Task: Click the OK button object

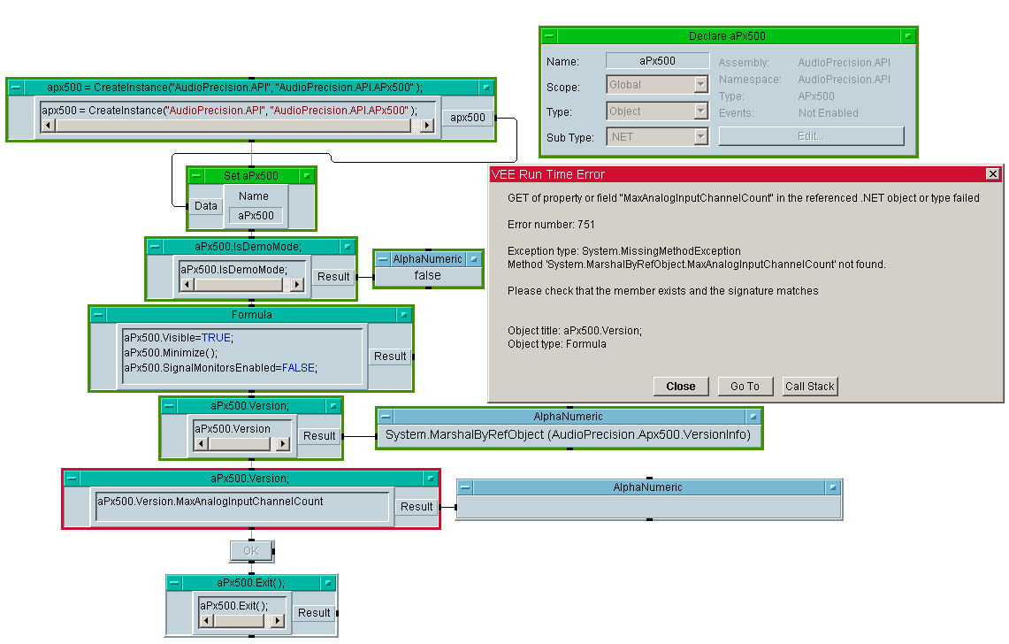Action: coord(251,551)
